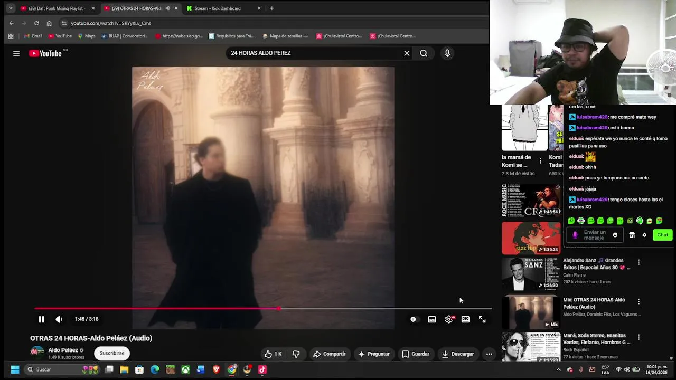
Task: Click the Suscribirse button
Action: (112, 353)
